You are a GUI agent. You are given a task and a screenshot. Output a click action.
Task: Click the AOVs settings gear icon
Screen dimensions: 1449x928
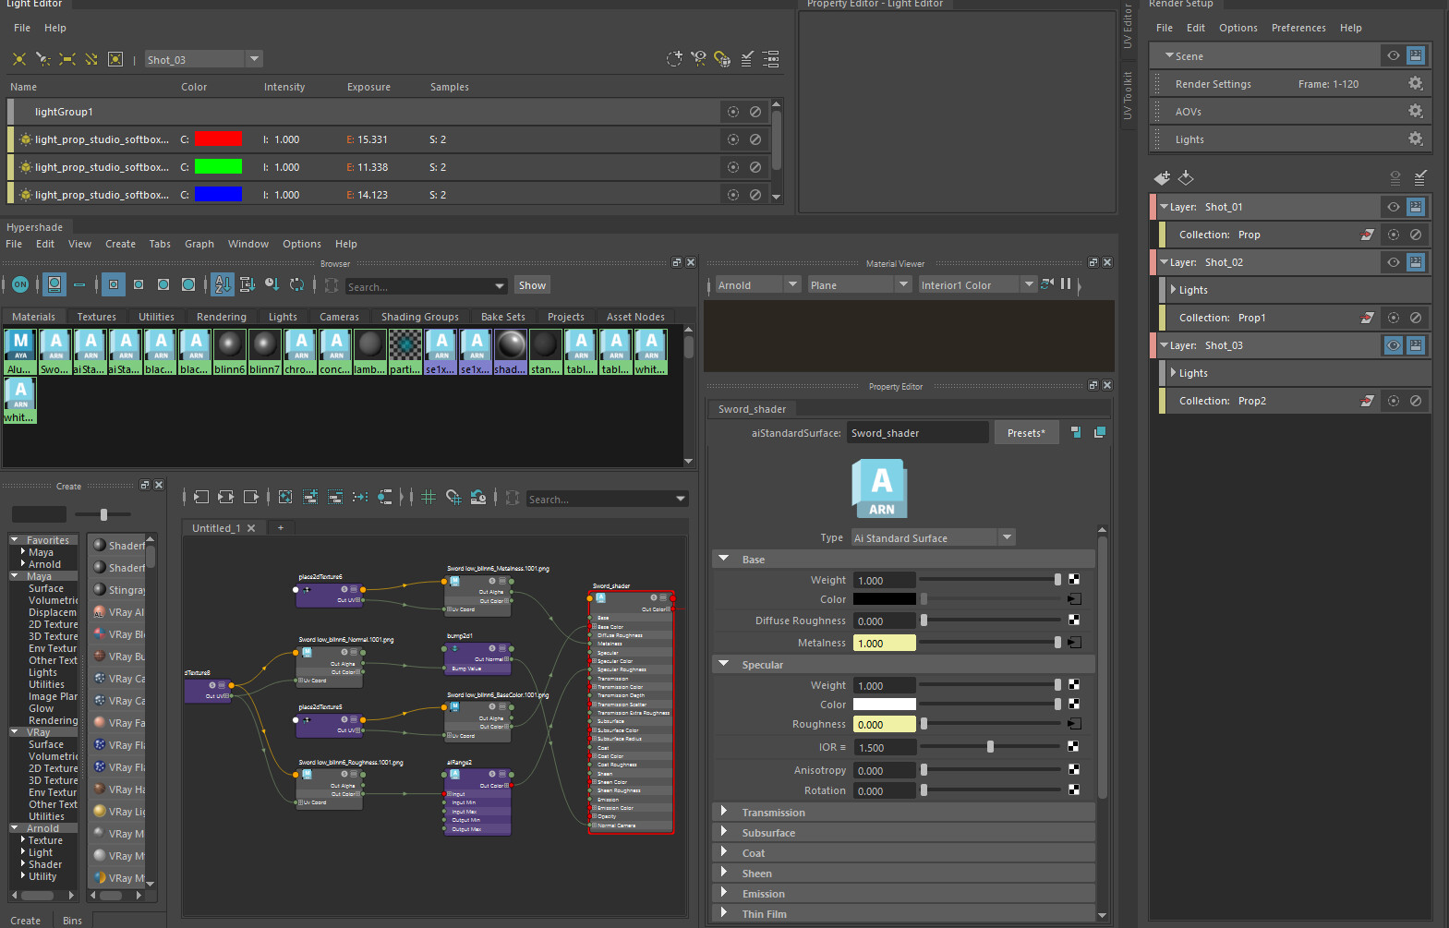click(1415, 112)
